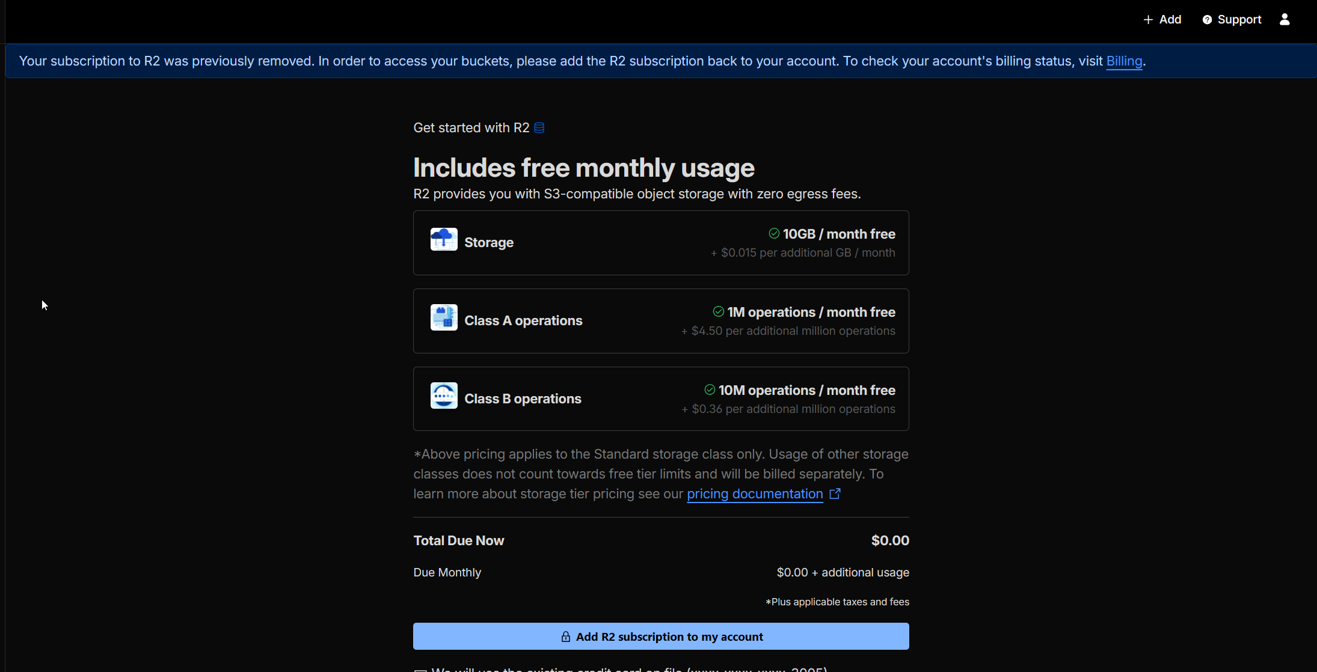Select the Class A operations card

click(x=660, y=321)
